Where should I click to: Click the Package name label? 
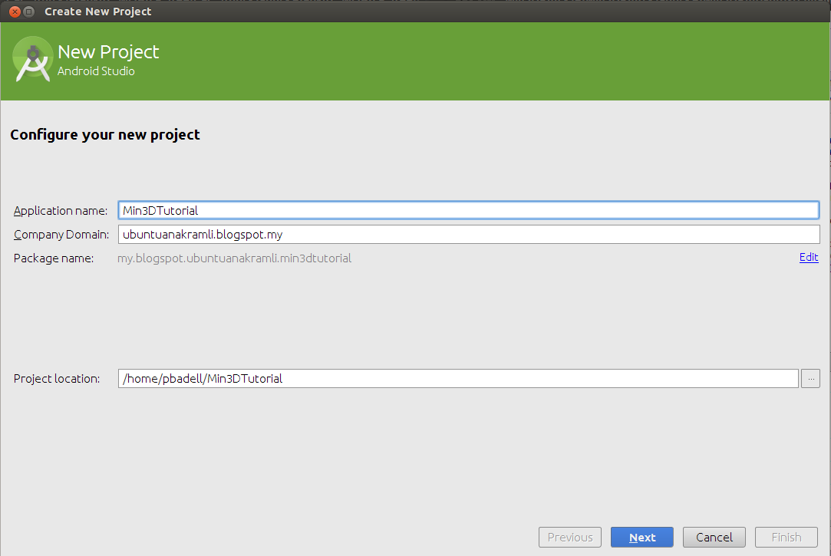[54, 258]
